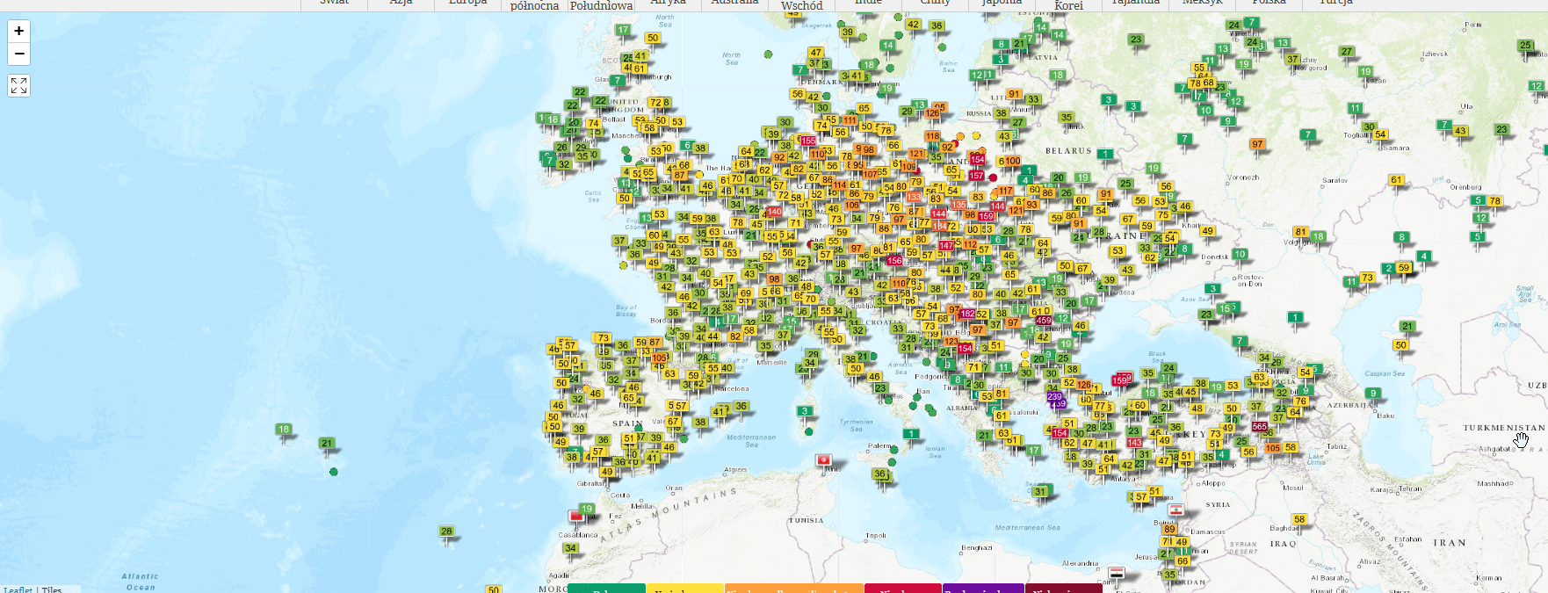Select the dark maroon 565 marker

point(1259,426)
